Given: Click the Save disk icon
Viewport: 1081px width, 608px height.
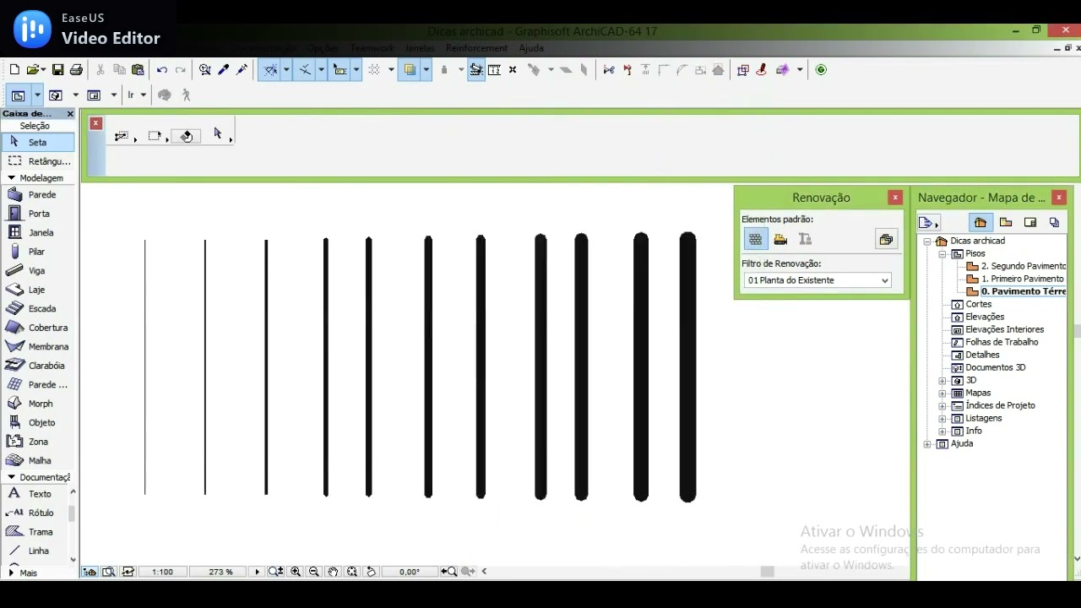Looking at the screenshot, I should 57,70.
